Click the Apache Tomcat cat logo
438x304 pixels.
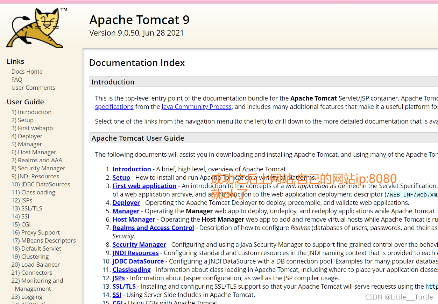point(36,28)
